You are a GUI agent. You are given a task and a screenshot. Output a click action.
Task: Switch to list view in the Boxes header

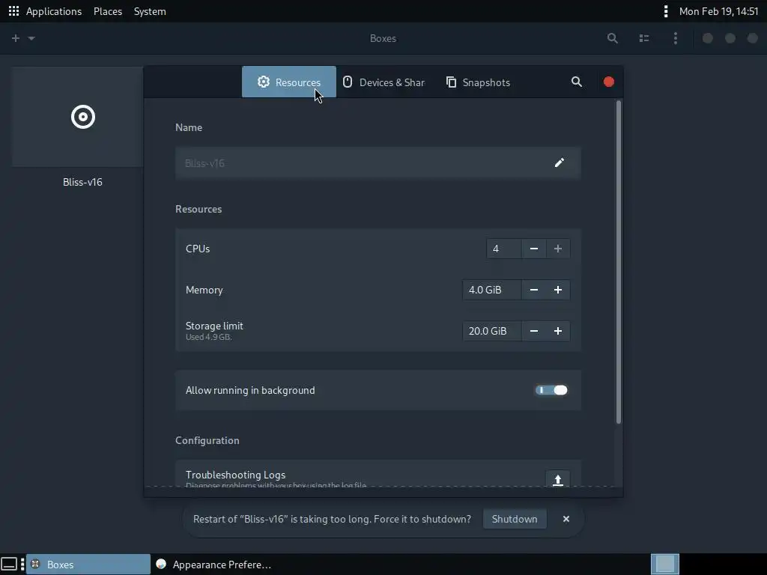point(643,38)
